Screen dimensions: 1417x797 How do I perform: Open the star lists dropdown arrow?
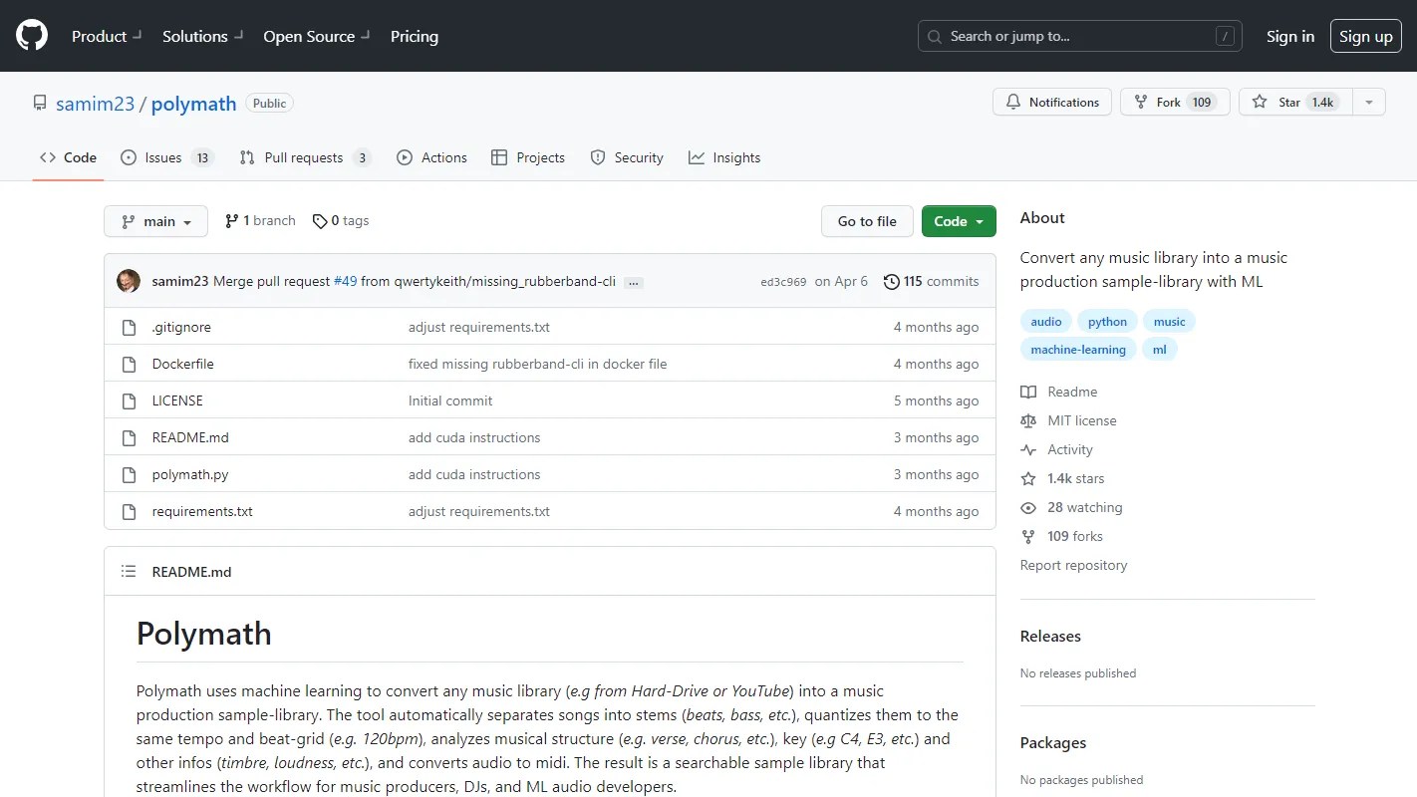(1369, 102)
